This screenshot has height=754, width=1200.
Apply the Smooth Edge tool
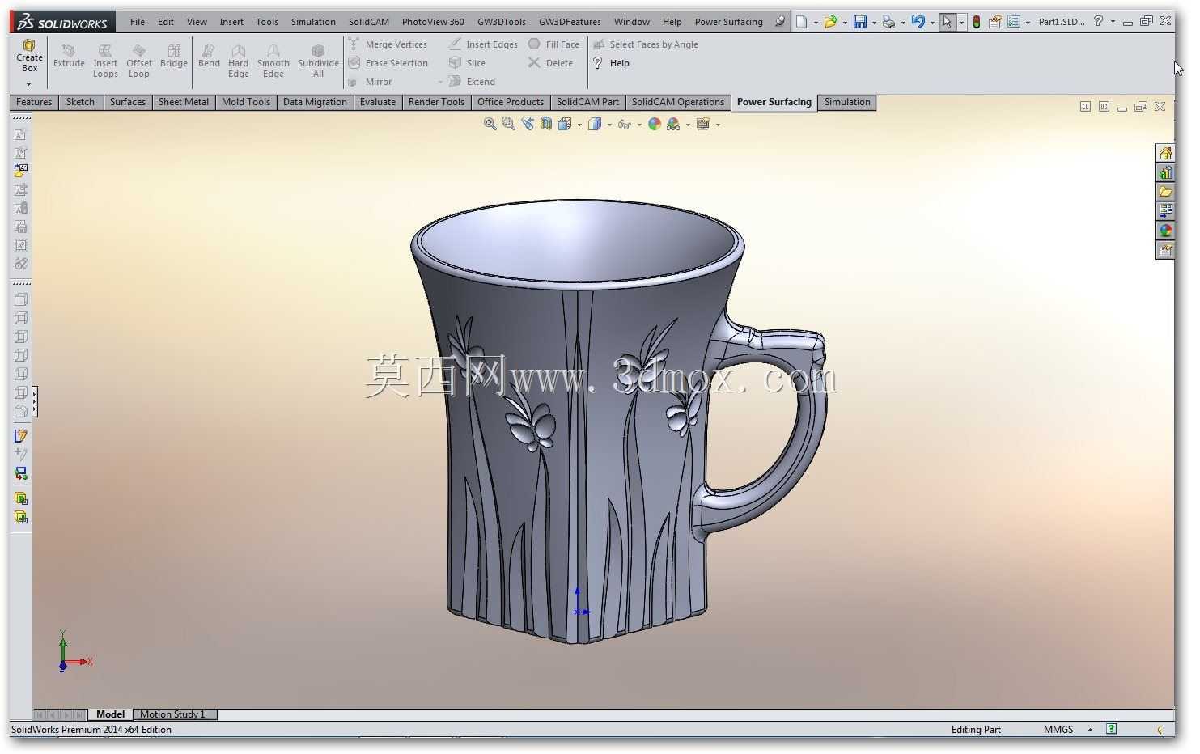click(273, 61)
